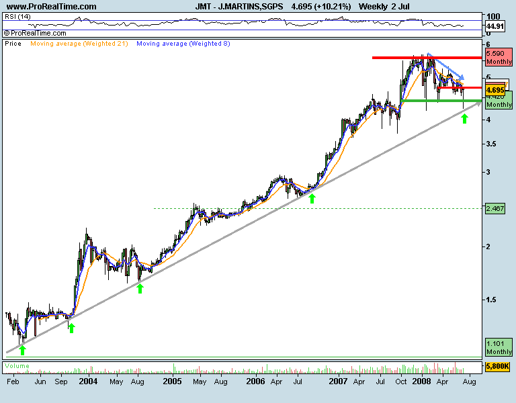This screenshot has height=403, width=516.
Task: Select the dashed green 2.467 horizontal line
Action: coord(318,209)
